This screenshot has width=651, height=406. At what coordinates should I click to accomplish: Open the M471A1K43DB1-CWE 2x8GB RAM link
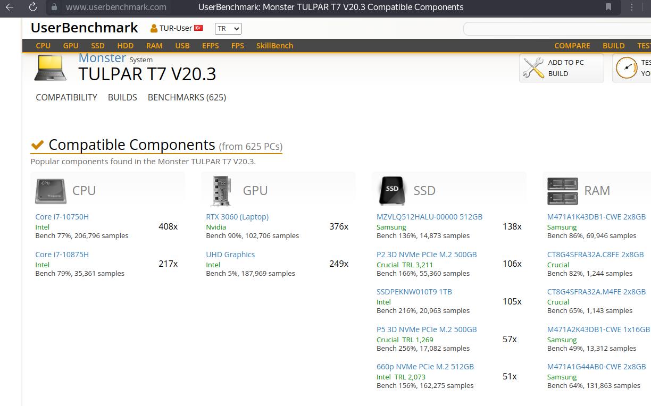point(596,217)
